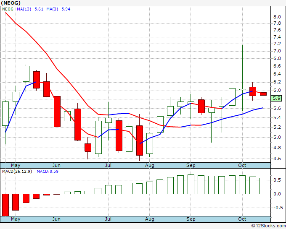Click the 4.8 price axis label
The width and height of the screenshot is (286, 229).
click(277, 148)
